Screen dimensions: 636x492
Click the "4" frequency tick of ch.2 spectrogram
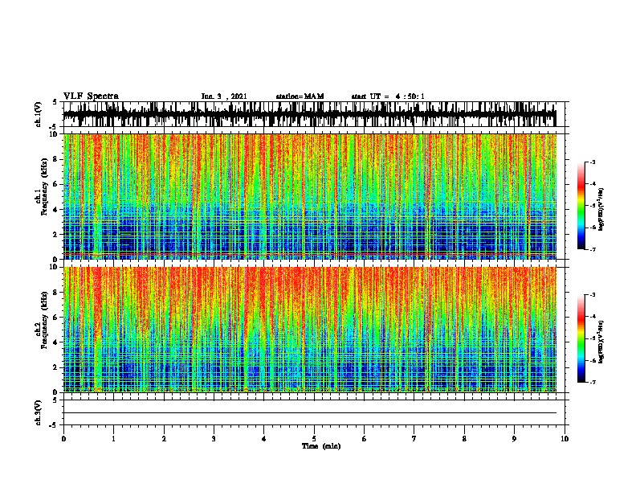point(55,342)
